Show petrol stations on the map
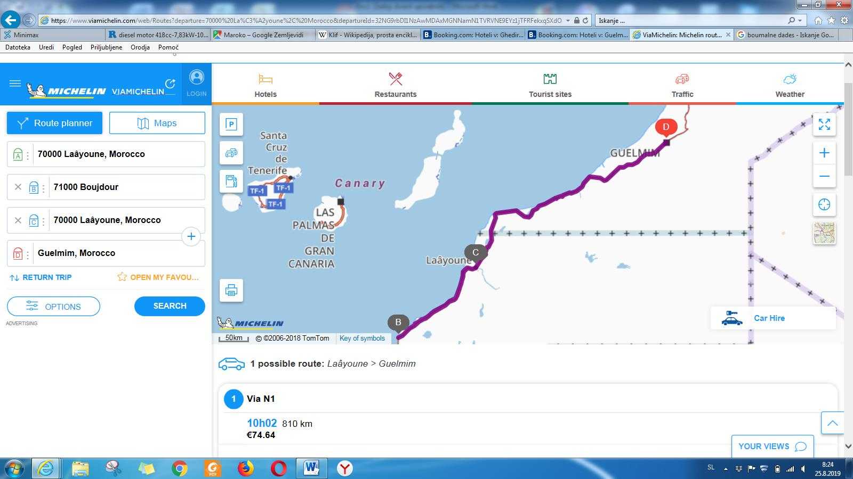The image size is (853, 479). (231, 181)
